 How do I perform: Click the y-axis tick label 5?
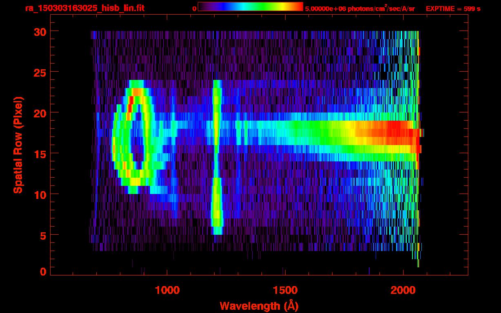click(x=43, y=235)
